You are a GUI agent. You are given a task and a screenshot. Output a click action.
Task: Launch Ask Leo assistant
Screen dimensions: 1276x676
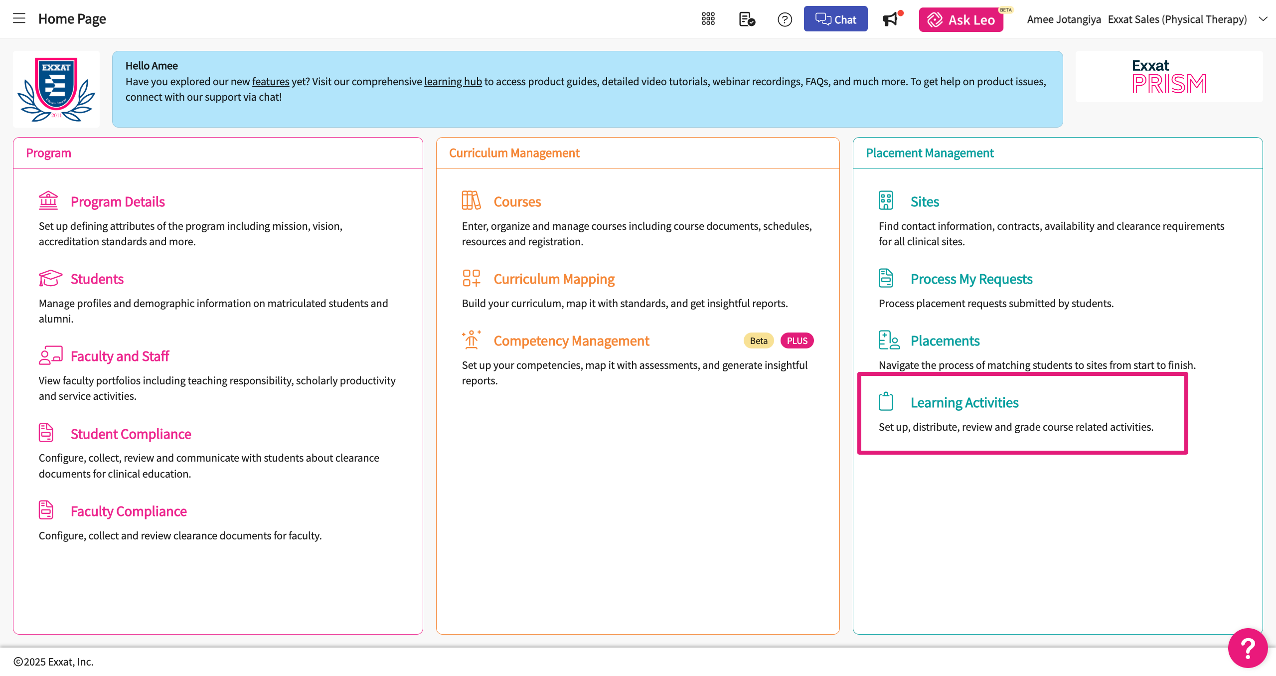961,19
